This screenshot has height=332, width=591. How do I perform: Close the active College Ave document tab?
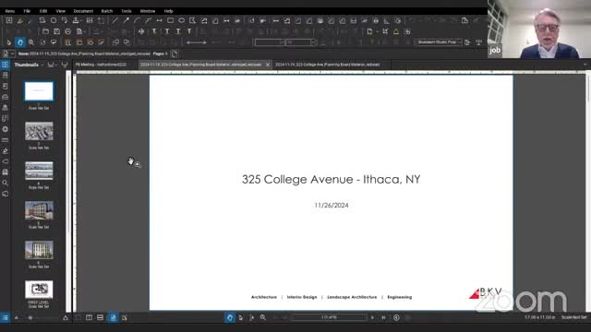(x=268, y=65)
